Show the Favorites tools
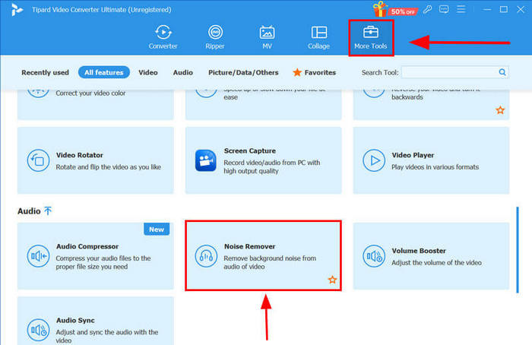532x345 pixels. [x=314, y=72]
